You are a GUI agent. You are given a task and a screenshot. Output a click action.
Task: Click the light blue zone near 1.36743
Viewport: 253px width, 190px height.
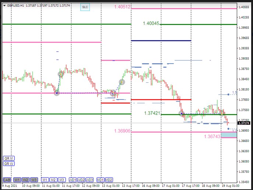pyautogui.click(x=228, y=135)
